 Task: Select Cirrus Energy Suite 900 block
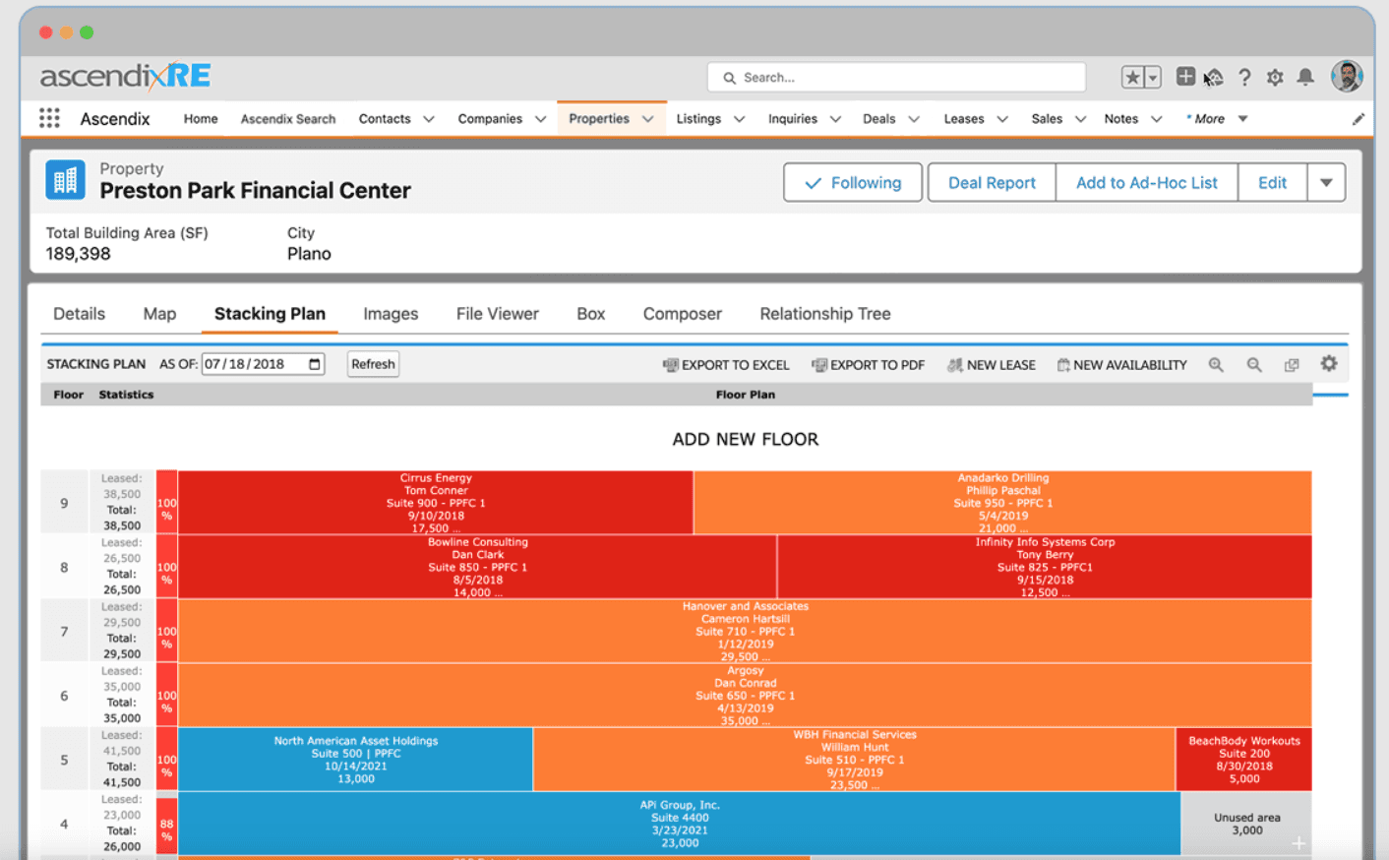(436, 503)
